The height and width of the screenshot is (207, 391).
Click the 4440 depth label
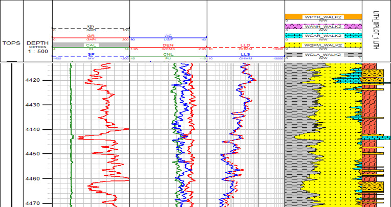click(31, 129)
